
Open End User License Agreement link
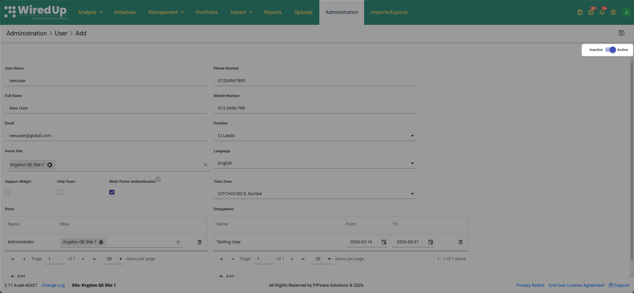coord(577,285)
